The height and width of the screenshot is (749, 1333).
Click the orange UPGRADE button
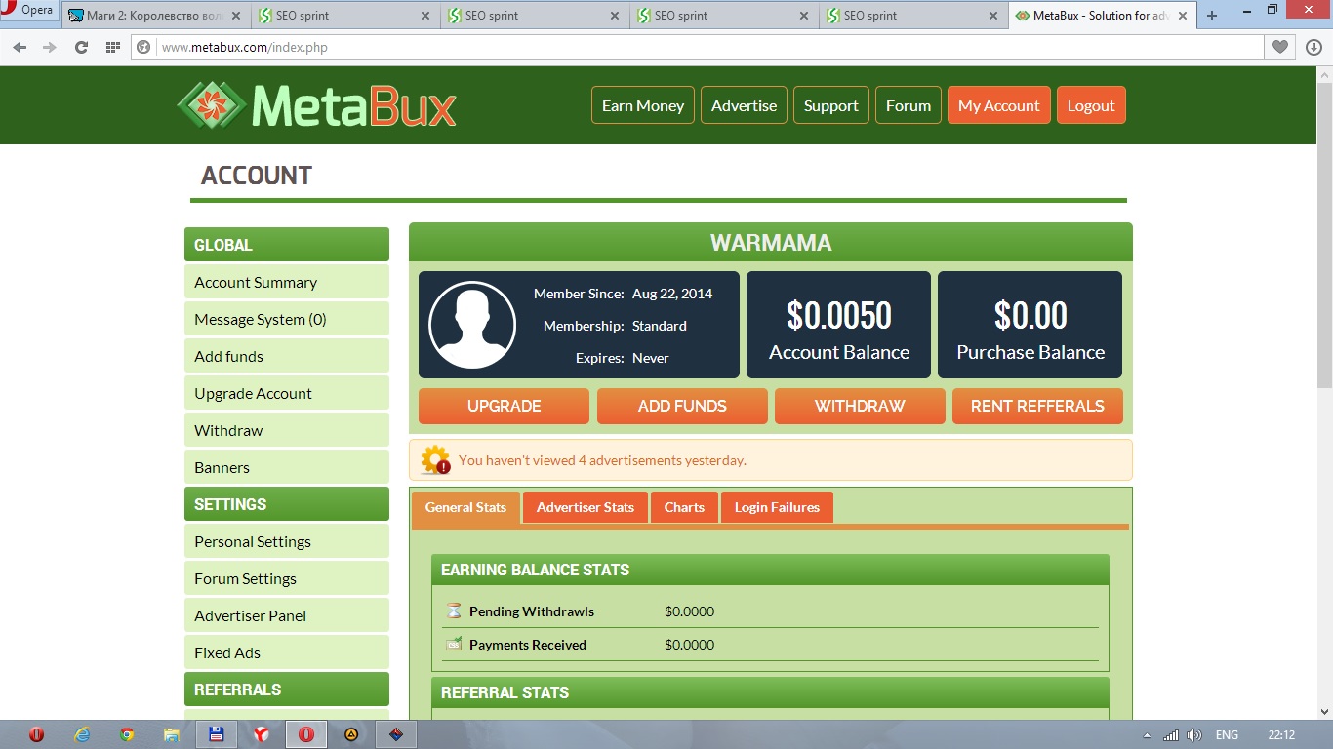(504, 406)
